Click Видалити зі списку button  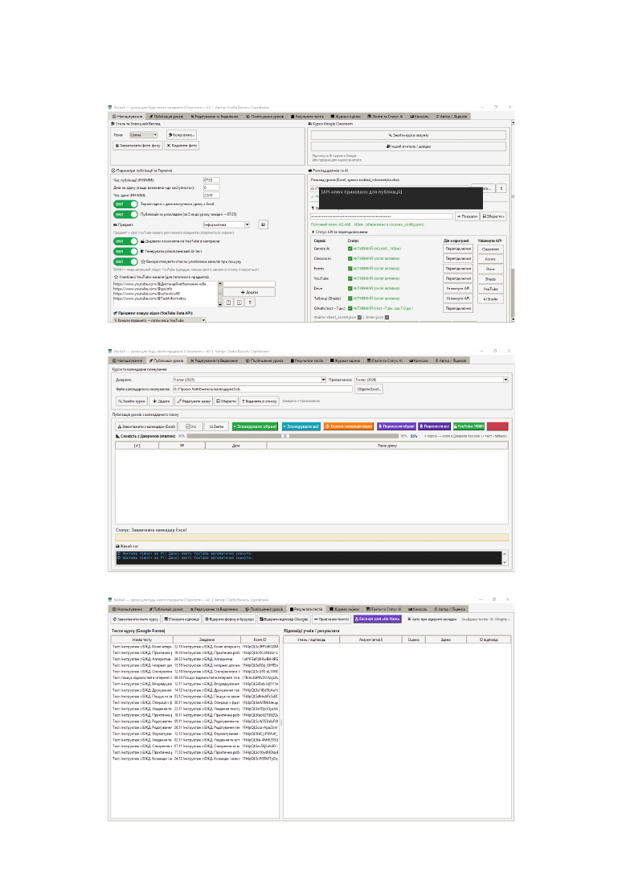(x=259, y=401)
